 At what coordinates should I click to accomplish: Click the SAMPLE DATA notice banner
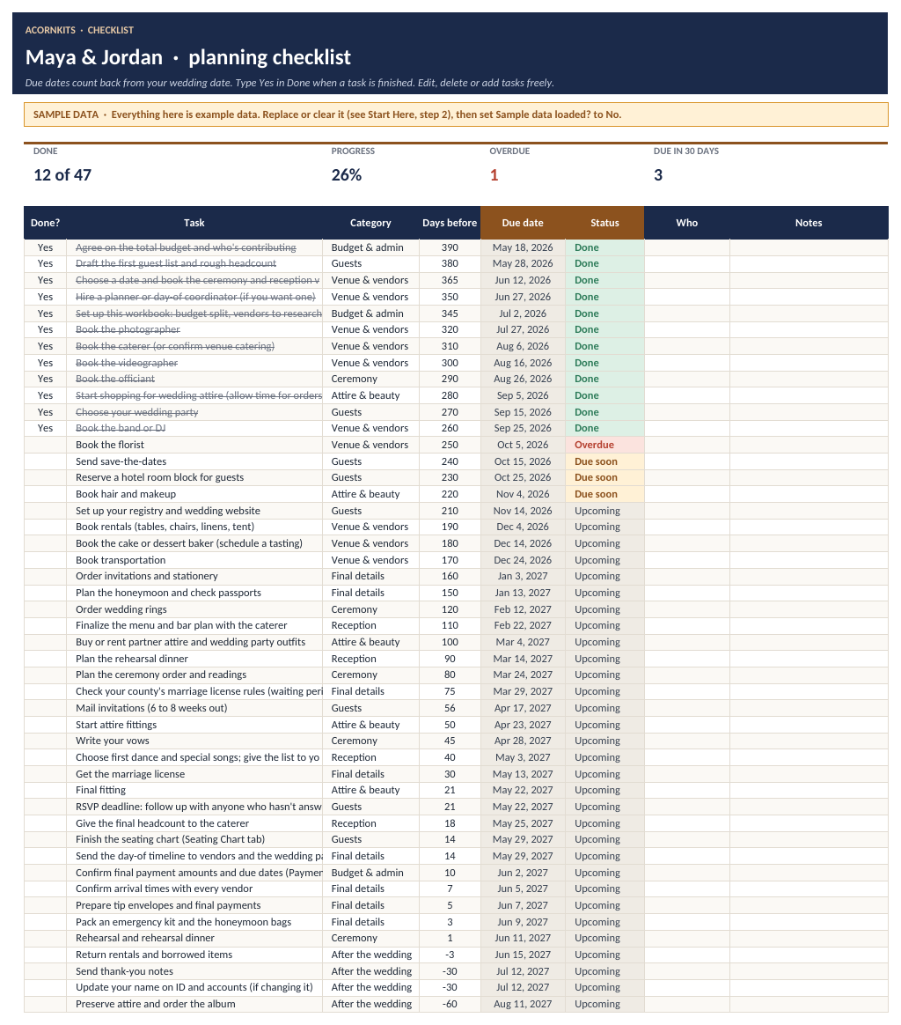(x=456, y=114)
